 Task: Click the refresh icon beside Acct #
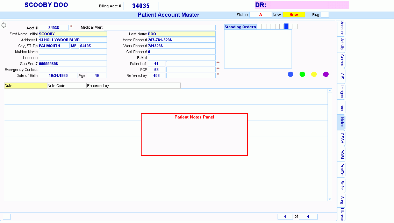(4, 25)
